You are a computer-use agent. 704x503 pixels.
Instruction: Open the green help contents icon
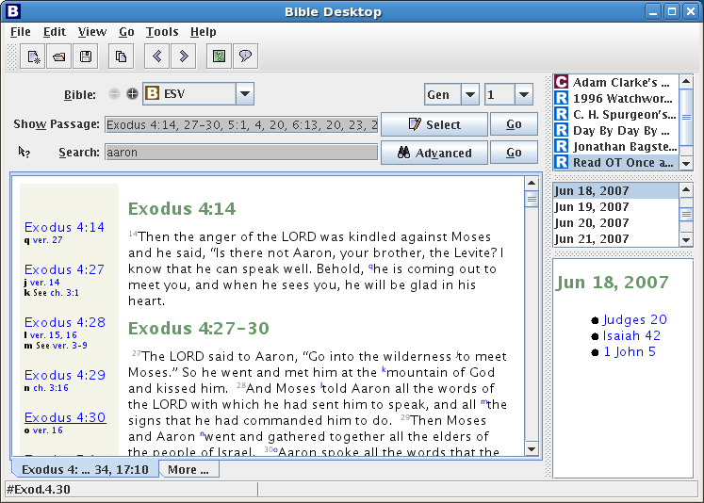[x=219, y=57]
